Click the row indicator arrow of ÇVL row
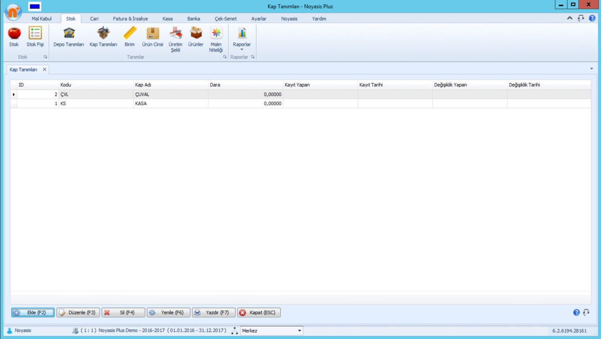 click(x=14, y=94)
